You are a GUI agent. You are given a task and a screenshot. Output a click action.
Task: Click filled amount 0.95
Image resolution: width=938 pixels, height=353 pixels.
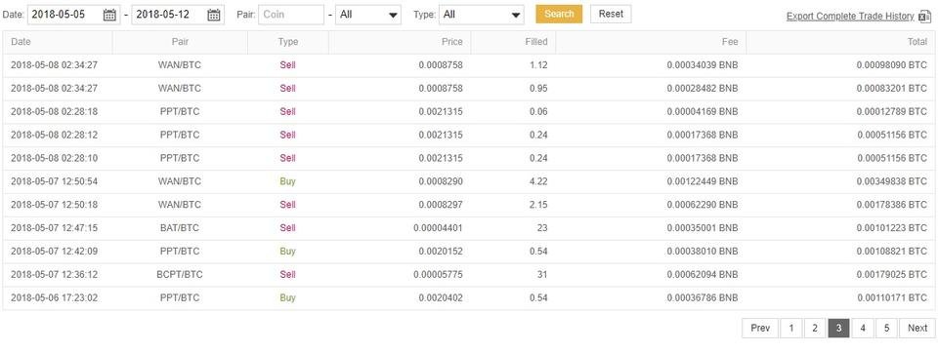tap(538, 89)
